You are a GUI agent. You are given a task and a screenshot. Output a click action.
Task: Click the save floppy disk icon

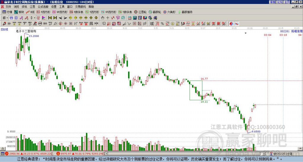tap(145, 18)
